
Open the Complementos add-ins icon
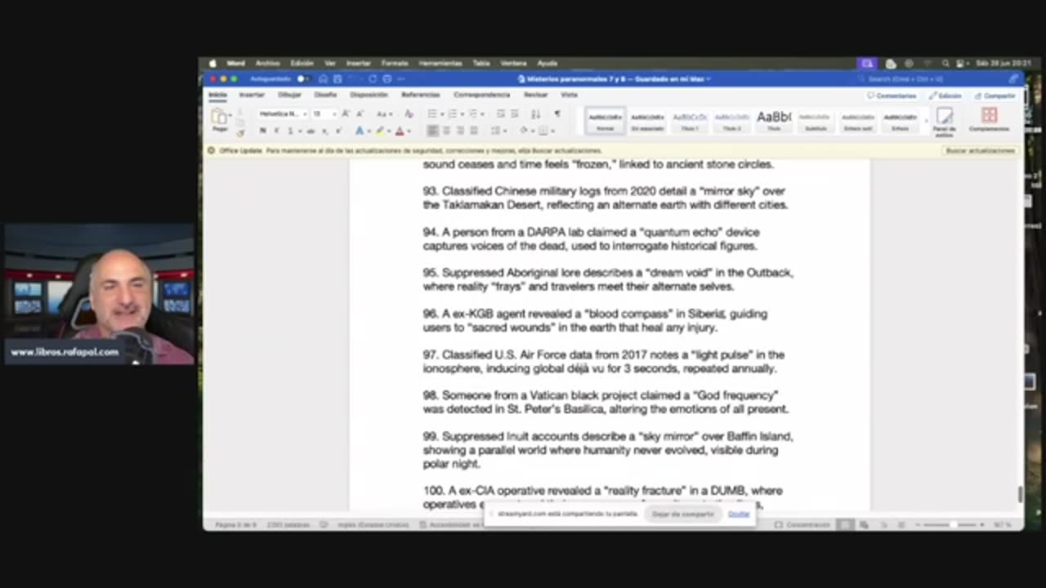[990, 120]
